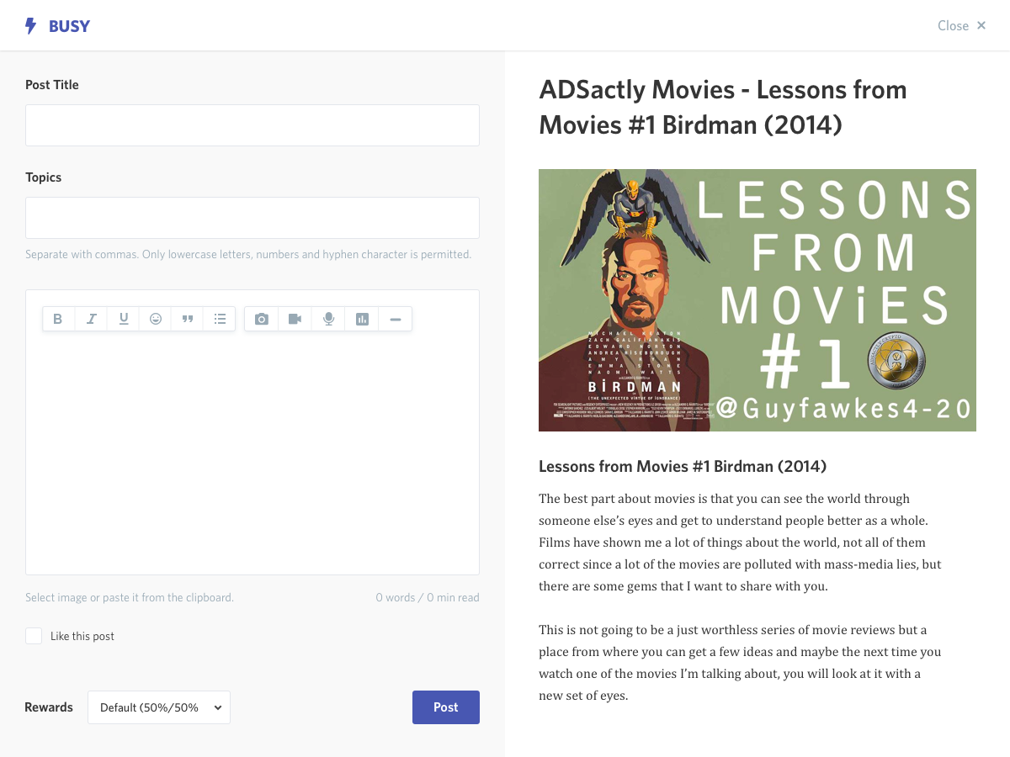The width and height of the screenshot is (1010, 757).
Task: Apply italic formatting in editor toolbar
Action: pos(91,319)
